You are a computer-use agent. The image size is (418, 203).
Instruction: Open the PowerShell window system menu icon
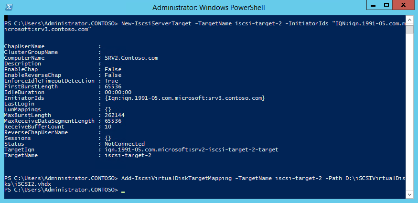click(9, 7)
